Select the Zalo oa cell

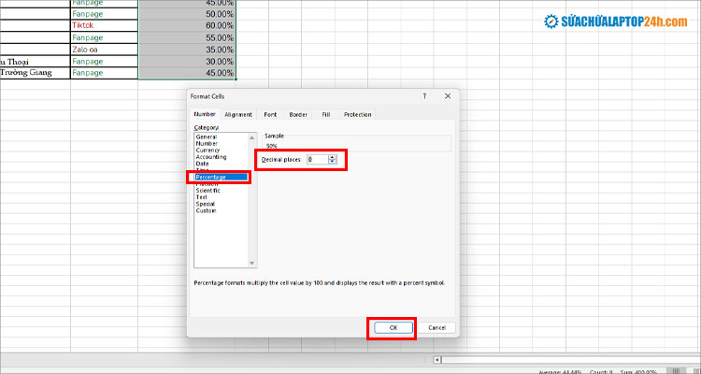(104, 50)
